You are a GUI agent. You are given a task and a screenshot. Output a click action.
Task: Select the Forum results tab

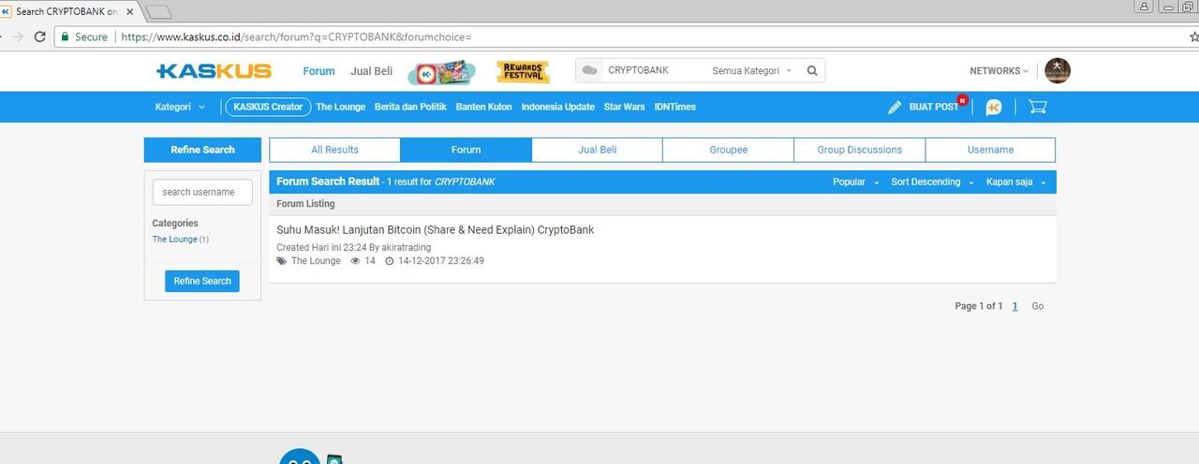point(466,150)
